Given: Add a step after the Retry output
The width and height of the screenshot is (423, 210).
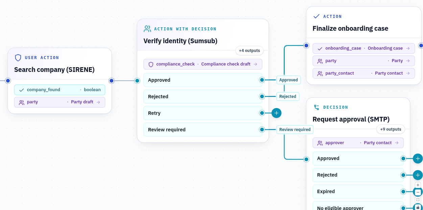Looking at the screenshot, I should pos(276,113).
